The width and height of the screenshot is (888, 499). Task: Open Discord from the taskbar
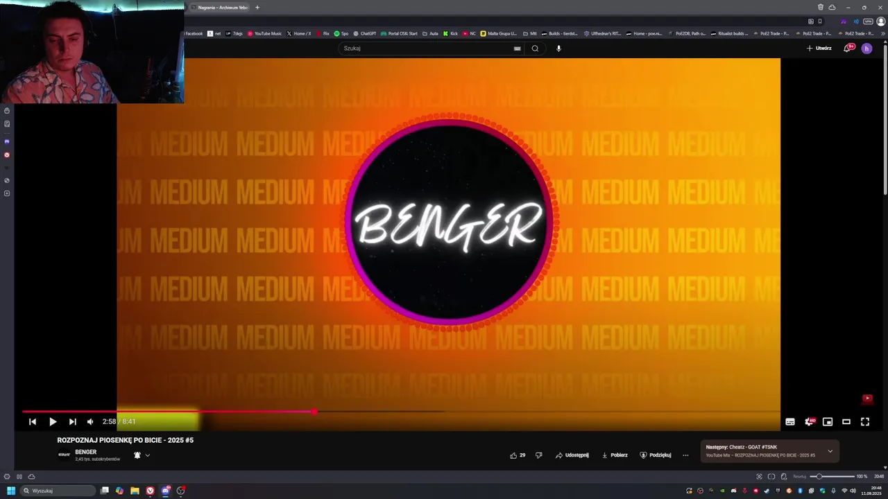pyautogui.click(x=166, y=491)
